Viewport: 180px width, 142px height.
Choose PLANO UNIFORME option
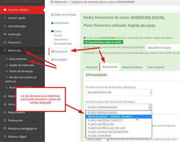118,136
